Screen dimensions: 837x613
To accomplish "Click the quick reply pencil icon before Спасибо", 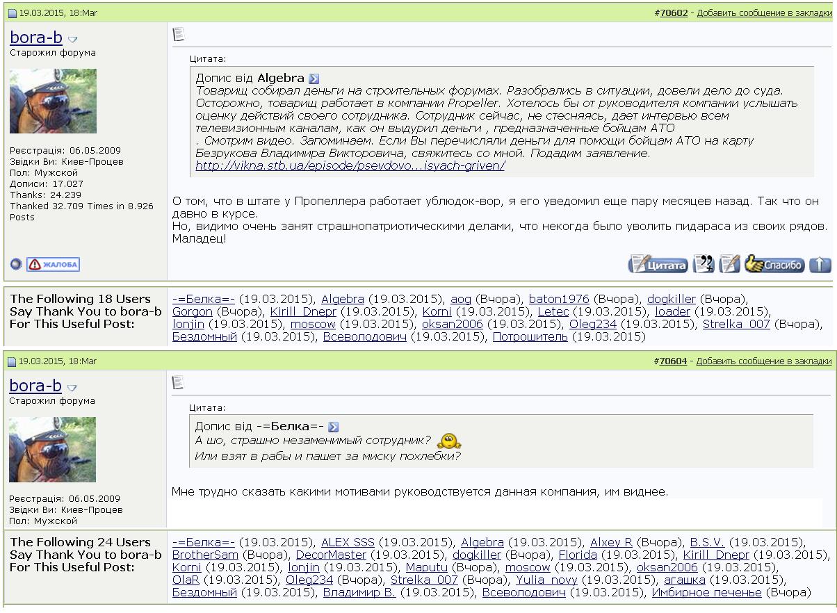I will pos(730,264).
